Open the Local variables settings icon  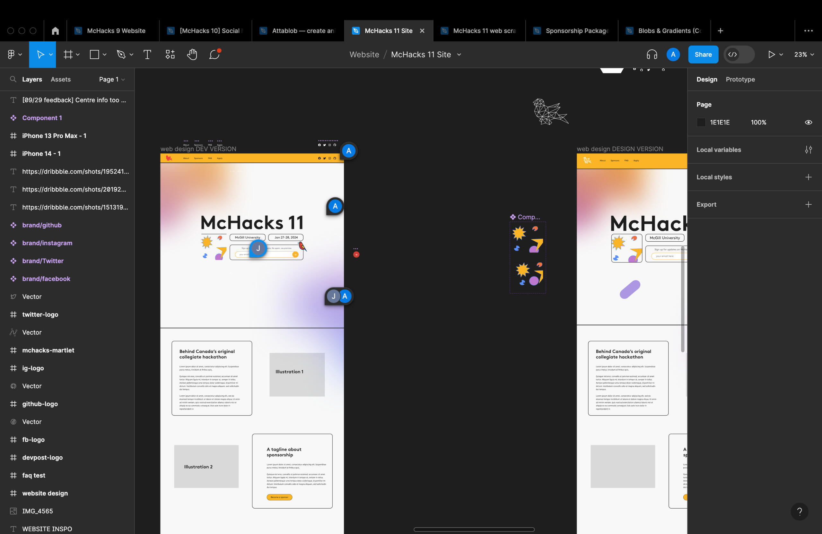click(808, 150)
